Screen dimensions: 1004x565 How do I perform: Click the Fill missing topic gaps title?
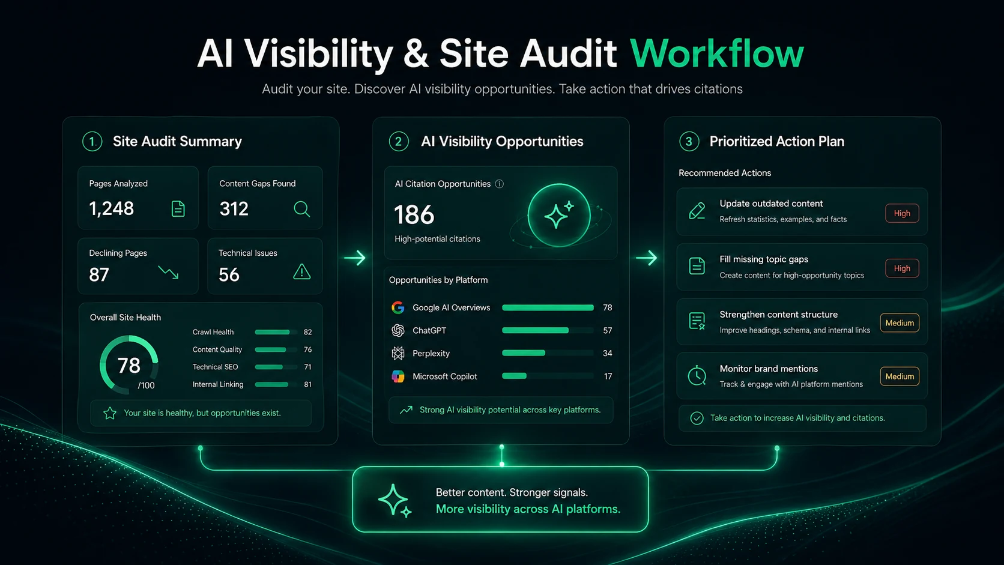tap(764, 259)
